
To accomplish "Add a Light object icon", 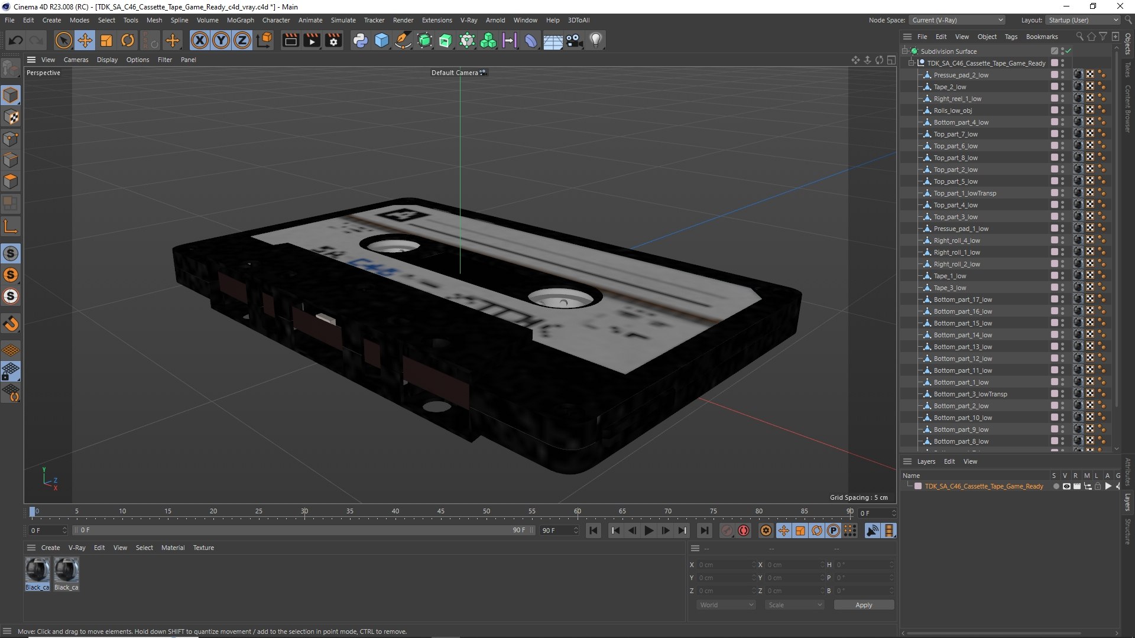I will point(596,40).
